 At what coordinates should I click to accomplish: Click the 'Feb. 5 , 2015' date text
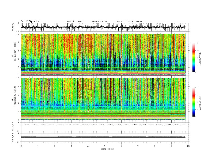click(75, 21)
